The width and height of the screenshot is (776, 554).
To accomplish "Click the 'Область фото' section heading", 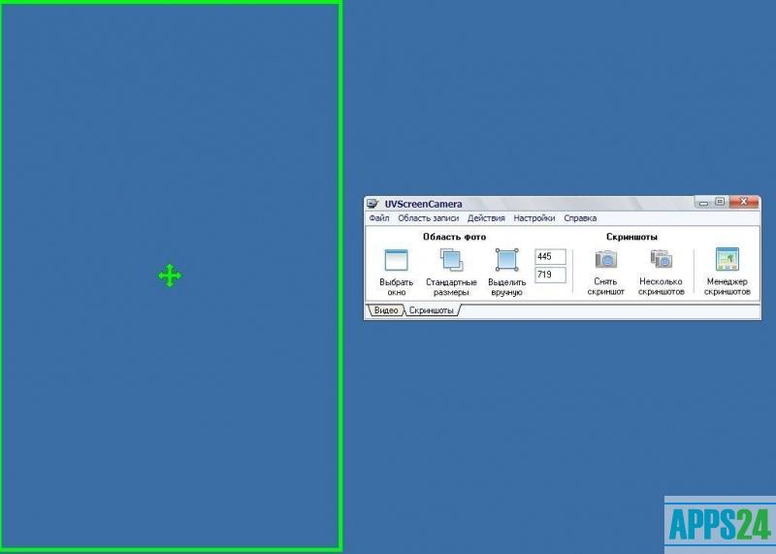I will pos(454,237).
